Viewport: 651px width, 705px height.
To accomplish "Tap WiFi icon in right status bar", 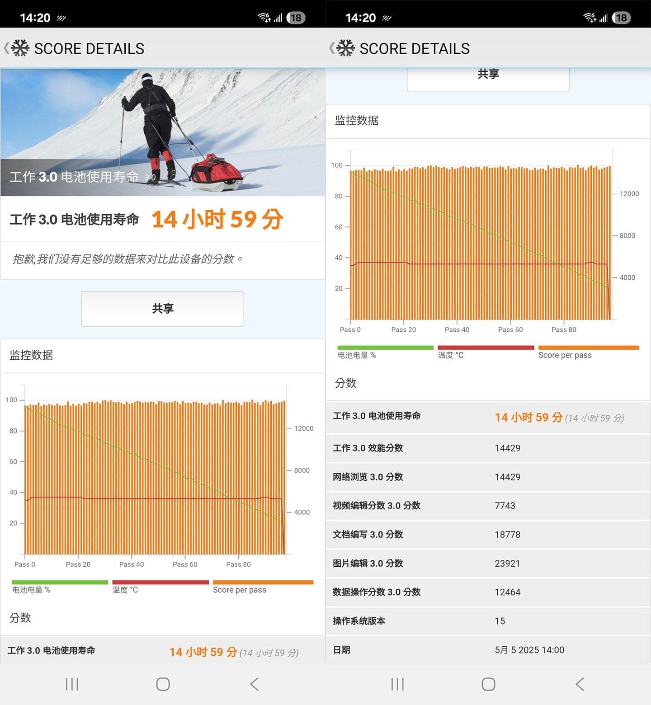I will pyautogui.click(x=590, y=18).
